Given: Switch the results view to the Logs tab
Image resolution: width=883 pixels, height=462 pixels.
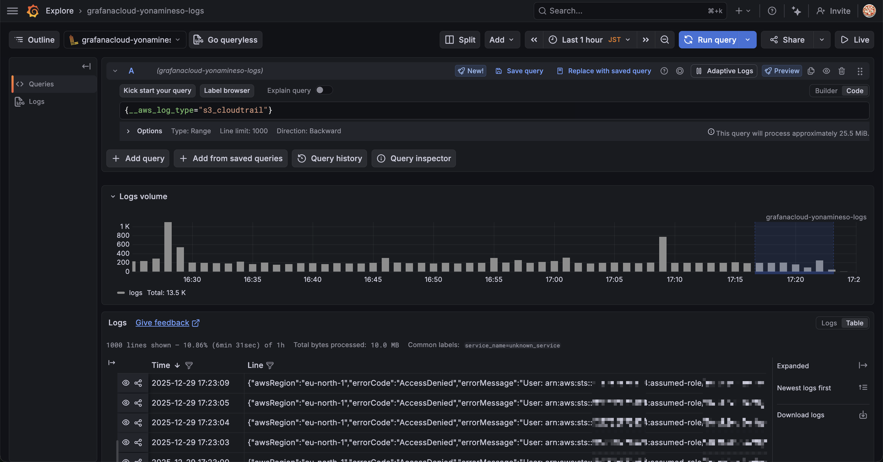Looking at the screenshot, I should [829, 323].
